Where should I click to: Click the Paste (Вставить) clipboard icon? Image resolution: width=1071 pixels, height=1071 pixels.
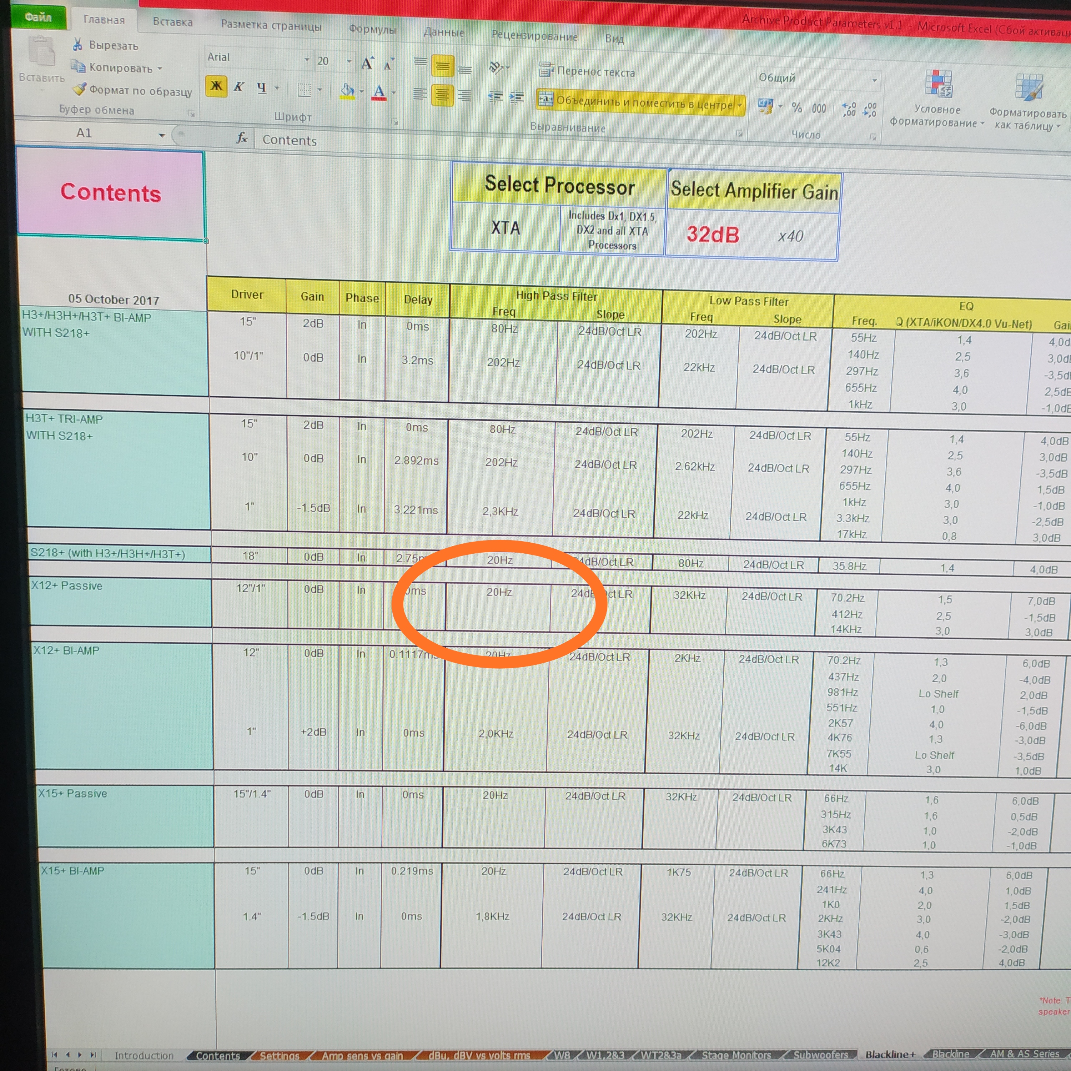pyautogui.click(x=42, y=51)
